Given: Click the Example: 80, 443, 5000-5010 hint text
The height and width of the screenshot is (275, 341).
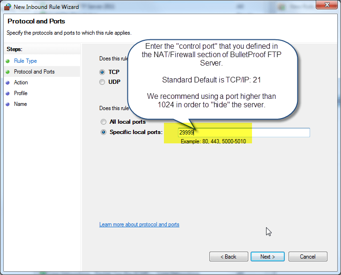Looking at the screenshot, I should click(x=213, y=141).
